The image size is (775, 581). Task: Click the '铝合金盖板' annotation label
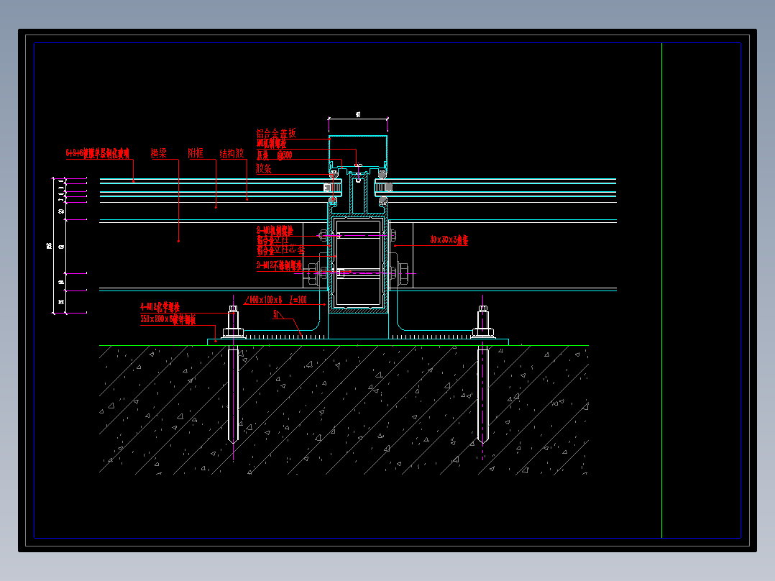click(x=276, y=133)
